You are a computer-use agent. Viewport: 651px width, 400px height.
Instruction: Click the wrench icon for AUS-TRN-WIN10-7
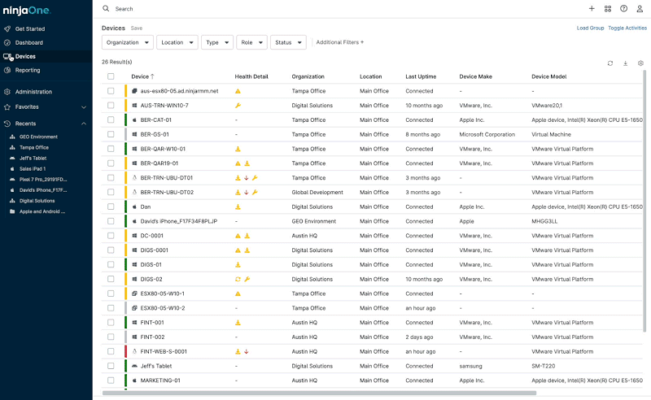238,106
